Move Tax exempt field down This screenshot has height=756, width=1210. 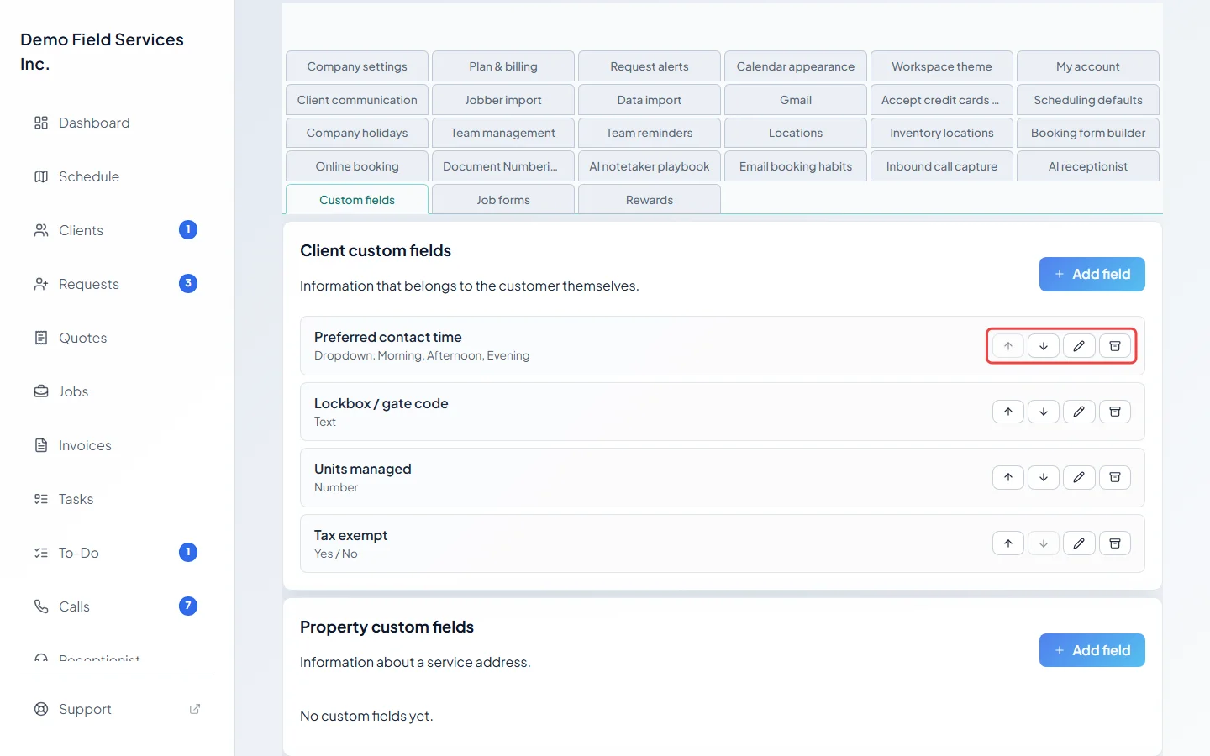tap(1043, 543)
